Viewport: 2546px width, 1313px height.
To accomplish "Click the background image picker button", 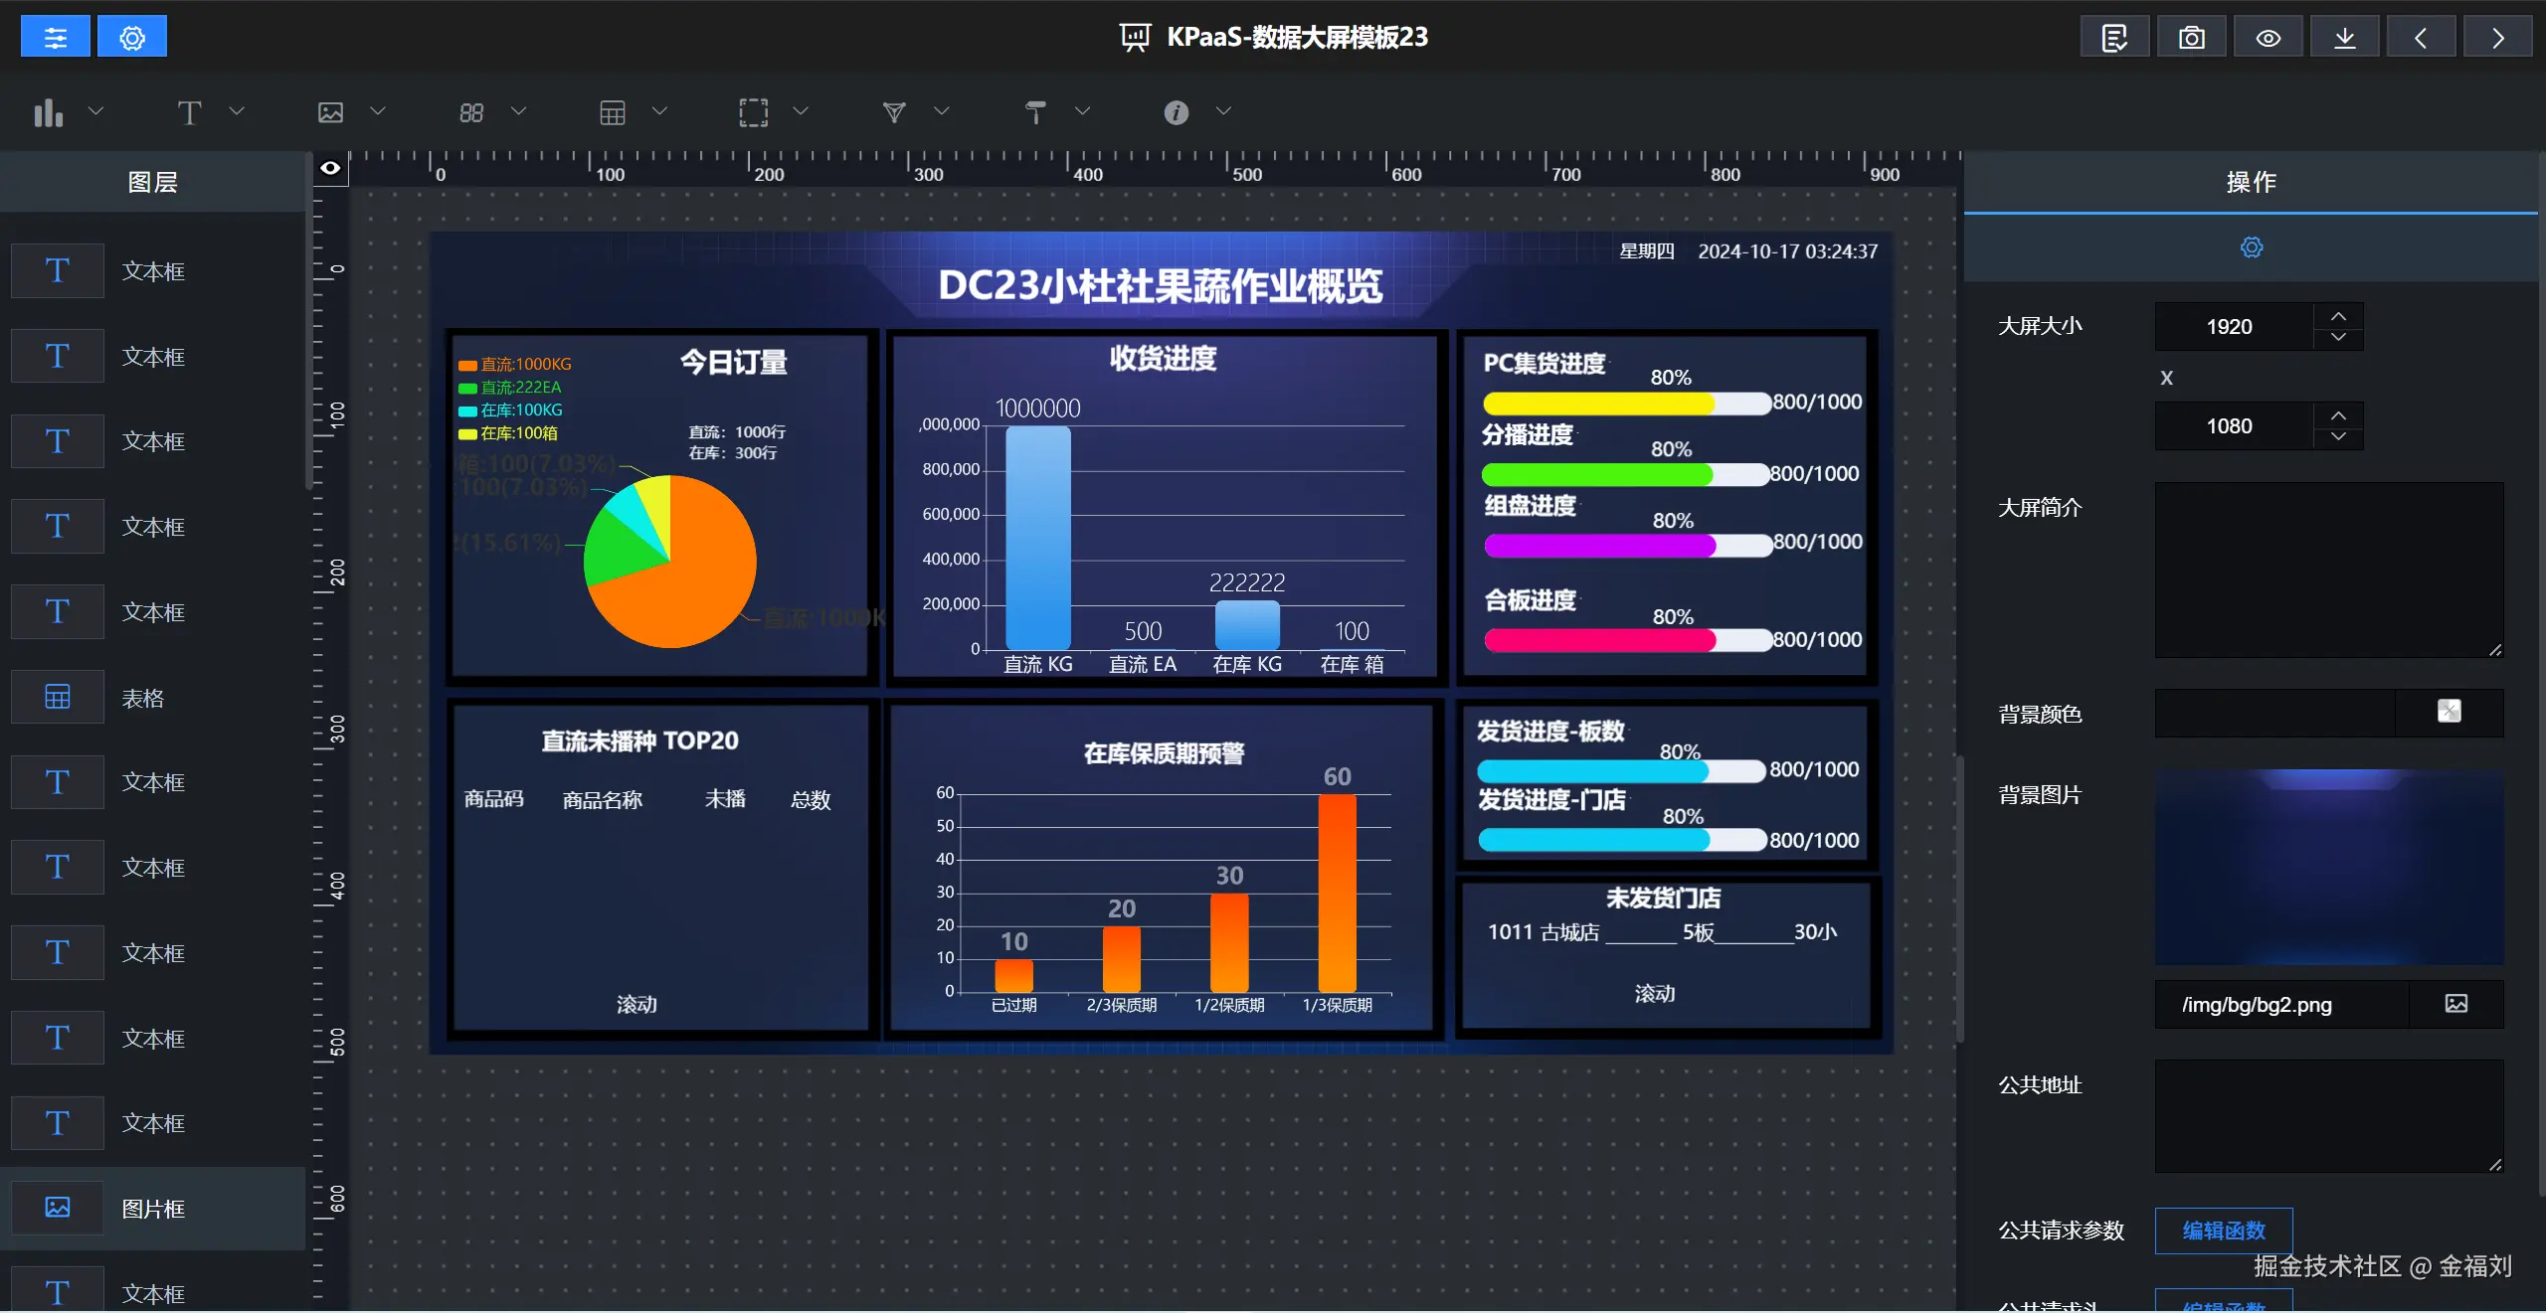I will tap(2455, 1004).
